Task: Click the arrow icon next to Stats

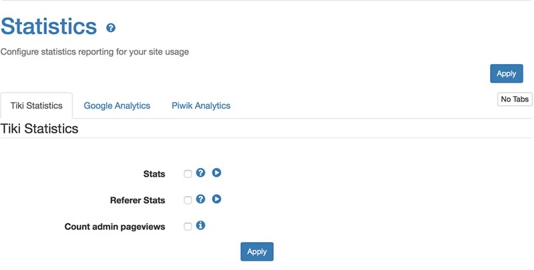Action: point(216,173)
